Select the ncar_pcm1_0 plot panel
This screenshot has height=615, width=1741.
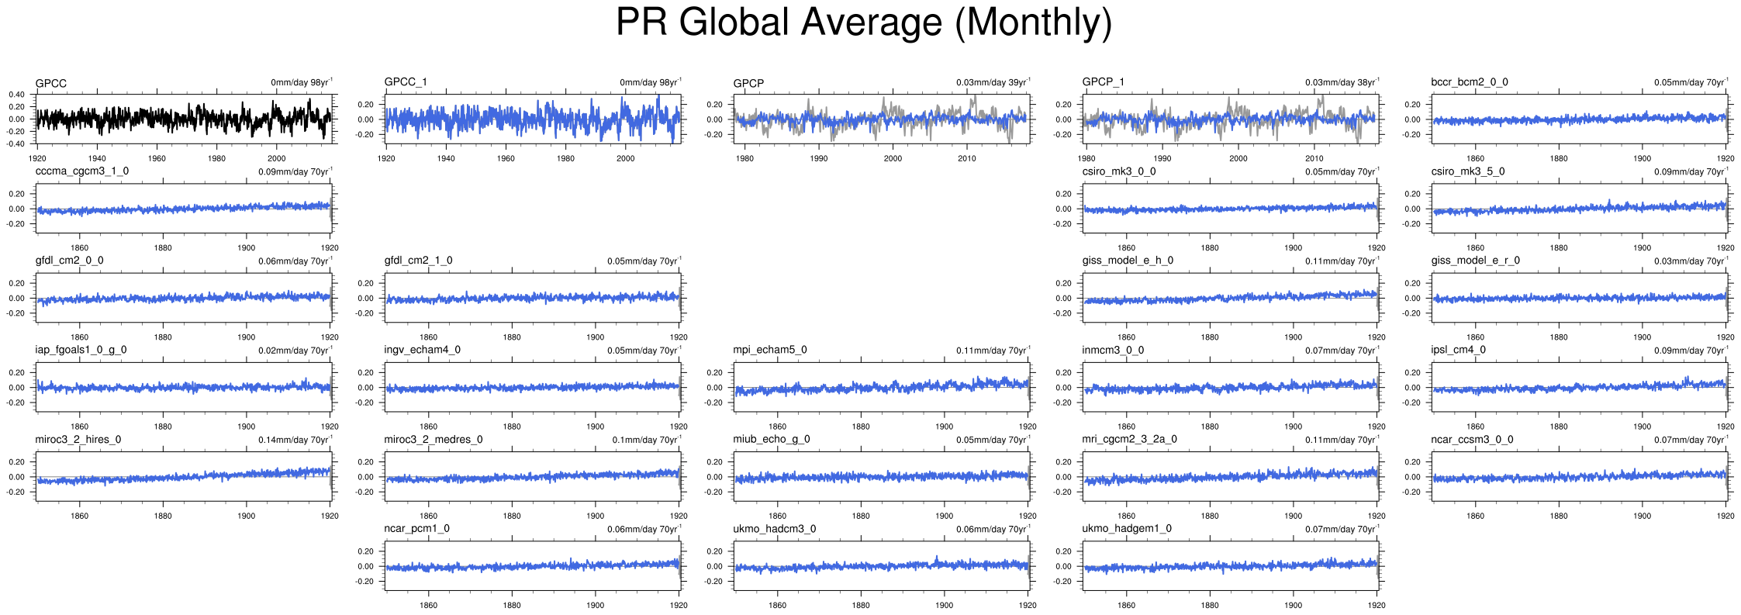(533, 565)
